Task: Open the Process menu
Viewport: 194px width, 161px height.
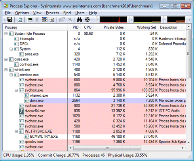Action: (x=52, y=13)
